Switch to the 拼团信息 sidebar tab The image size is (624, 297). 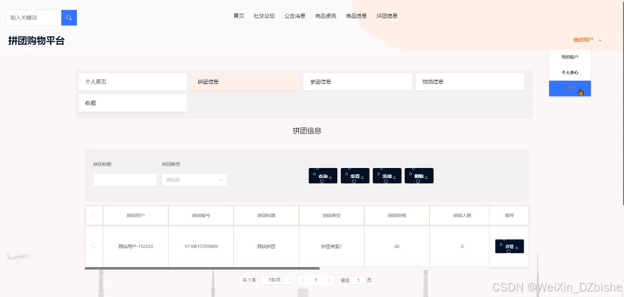[245, 82]
